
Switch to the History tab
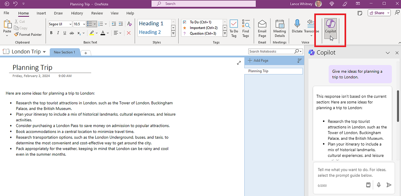coord(77,13)
